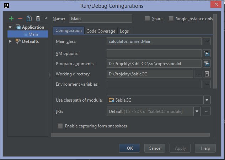
Task: Close the Run/Debug Configurations dialog
Action: click(216, 5)
